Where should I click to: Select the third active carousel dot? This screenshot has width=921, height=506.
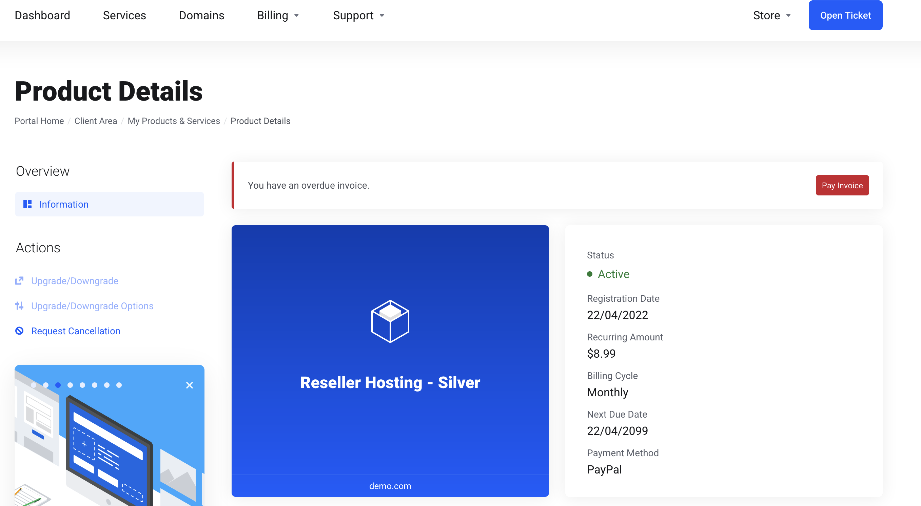pyautogui.click(x=58, y=385)
